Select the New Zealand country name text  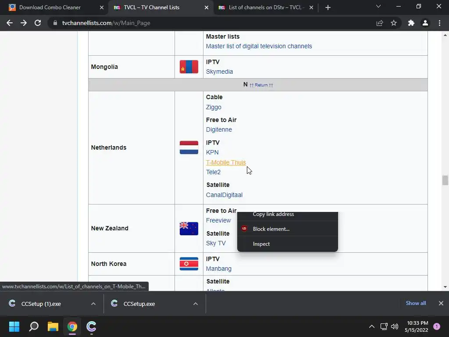pos(110,228)
